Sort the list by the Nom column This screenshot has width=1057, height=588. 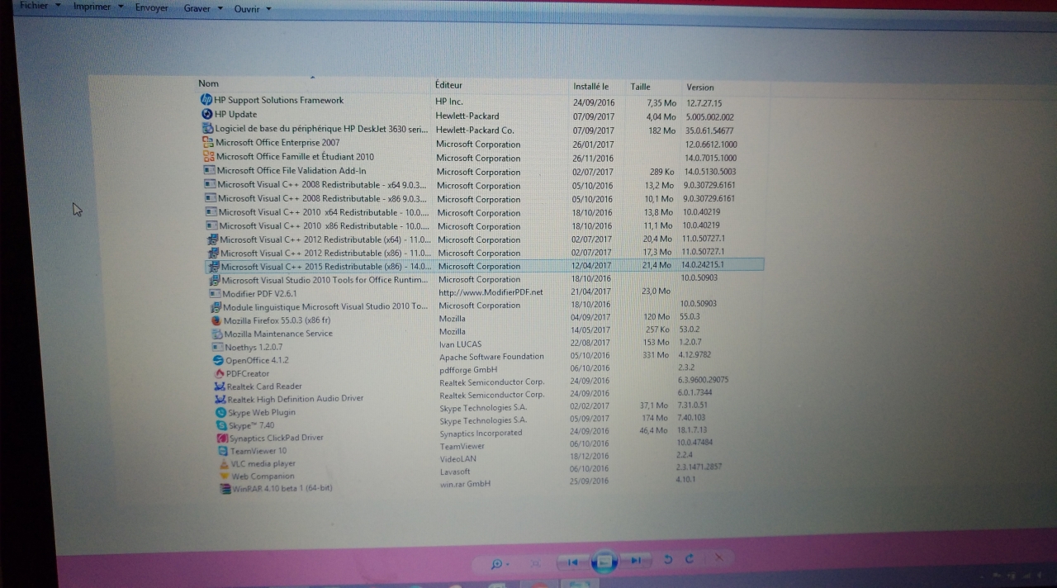208,83
